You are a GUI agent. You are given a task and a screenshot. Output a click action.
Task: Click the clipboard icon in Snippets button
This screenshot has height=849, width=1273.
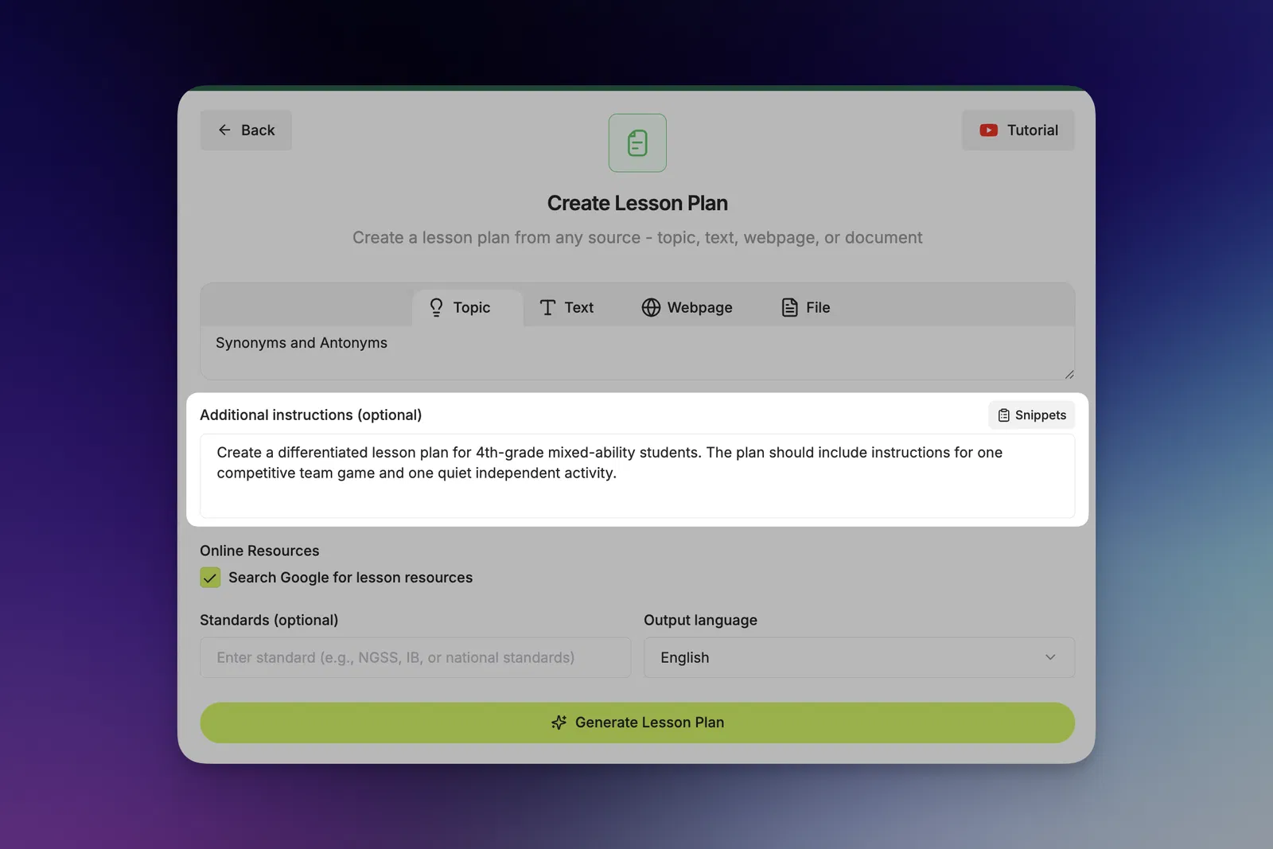1003,415
